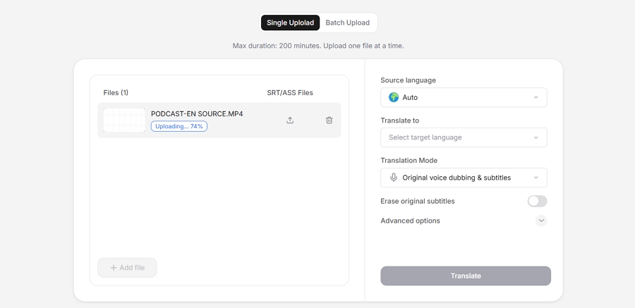Click the Uploading... 74% progress badge
The width and height of the screenshot is (635, 308).
point(179,126)
